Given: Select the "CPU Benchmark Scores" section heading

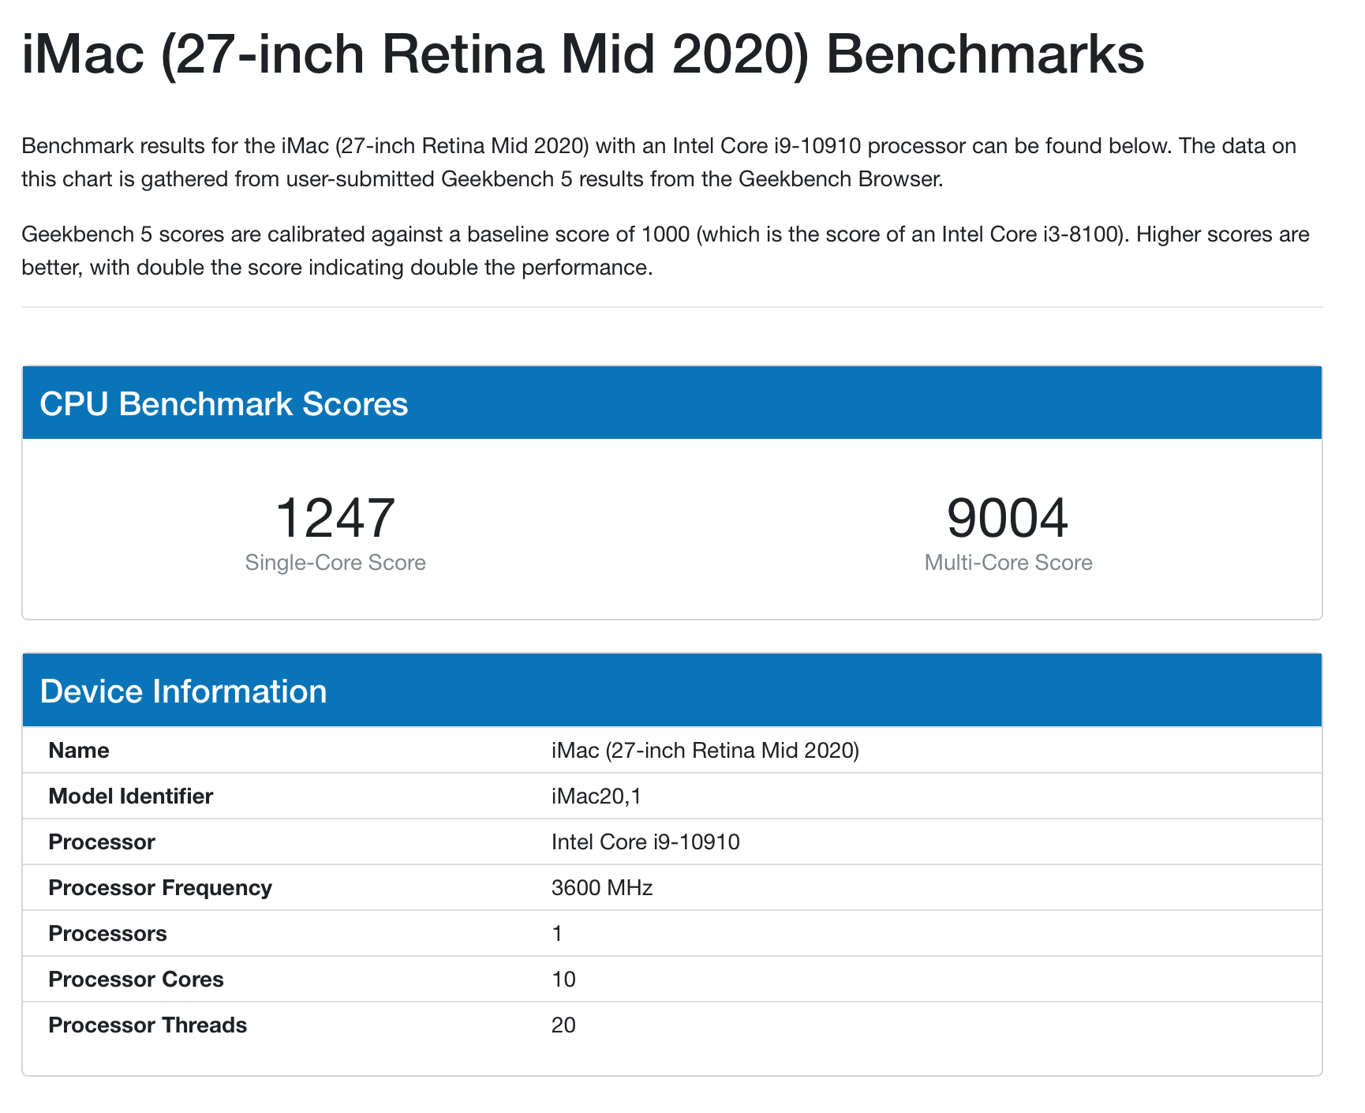Looking at the screenshot, I should [x=224, y=403].
